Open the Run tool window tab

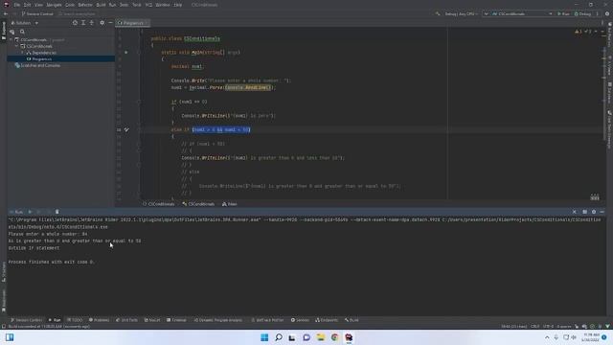(x=55, y=320)
